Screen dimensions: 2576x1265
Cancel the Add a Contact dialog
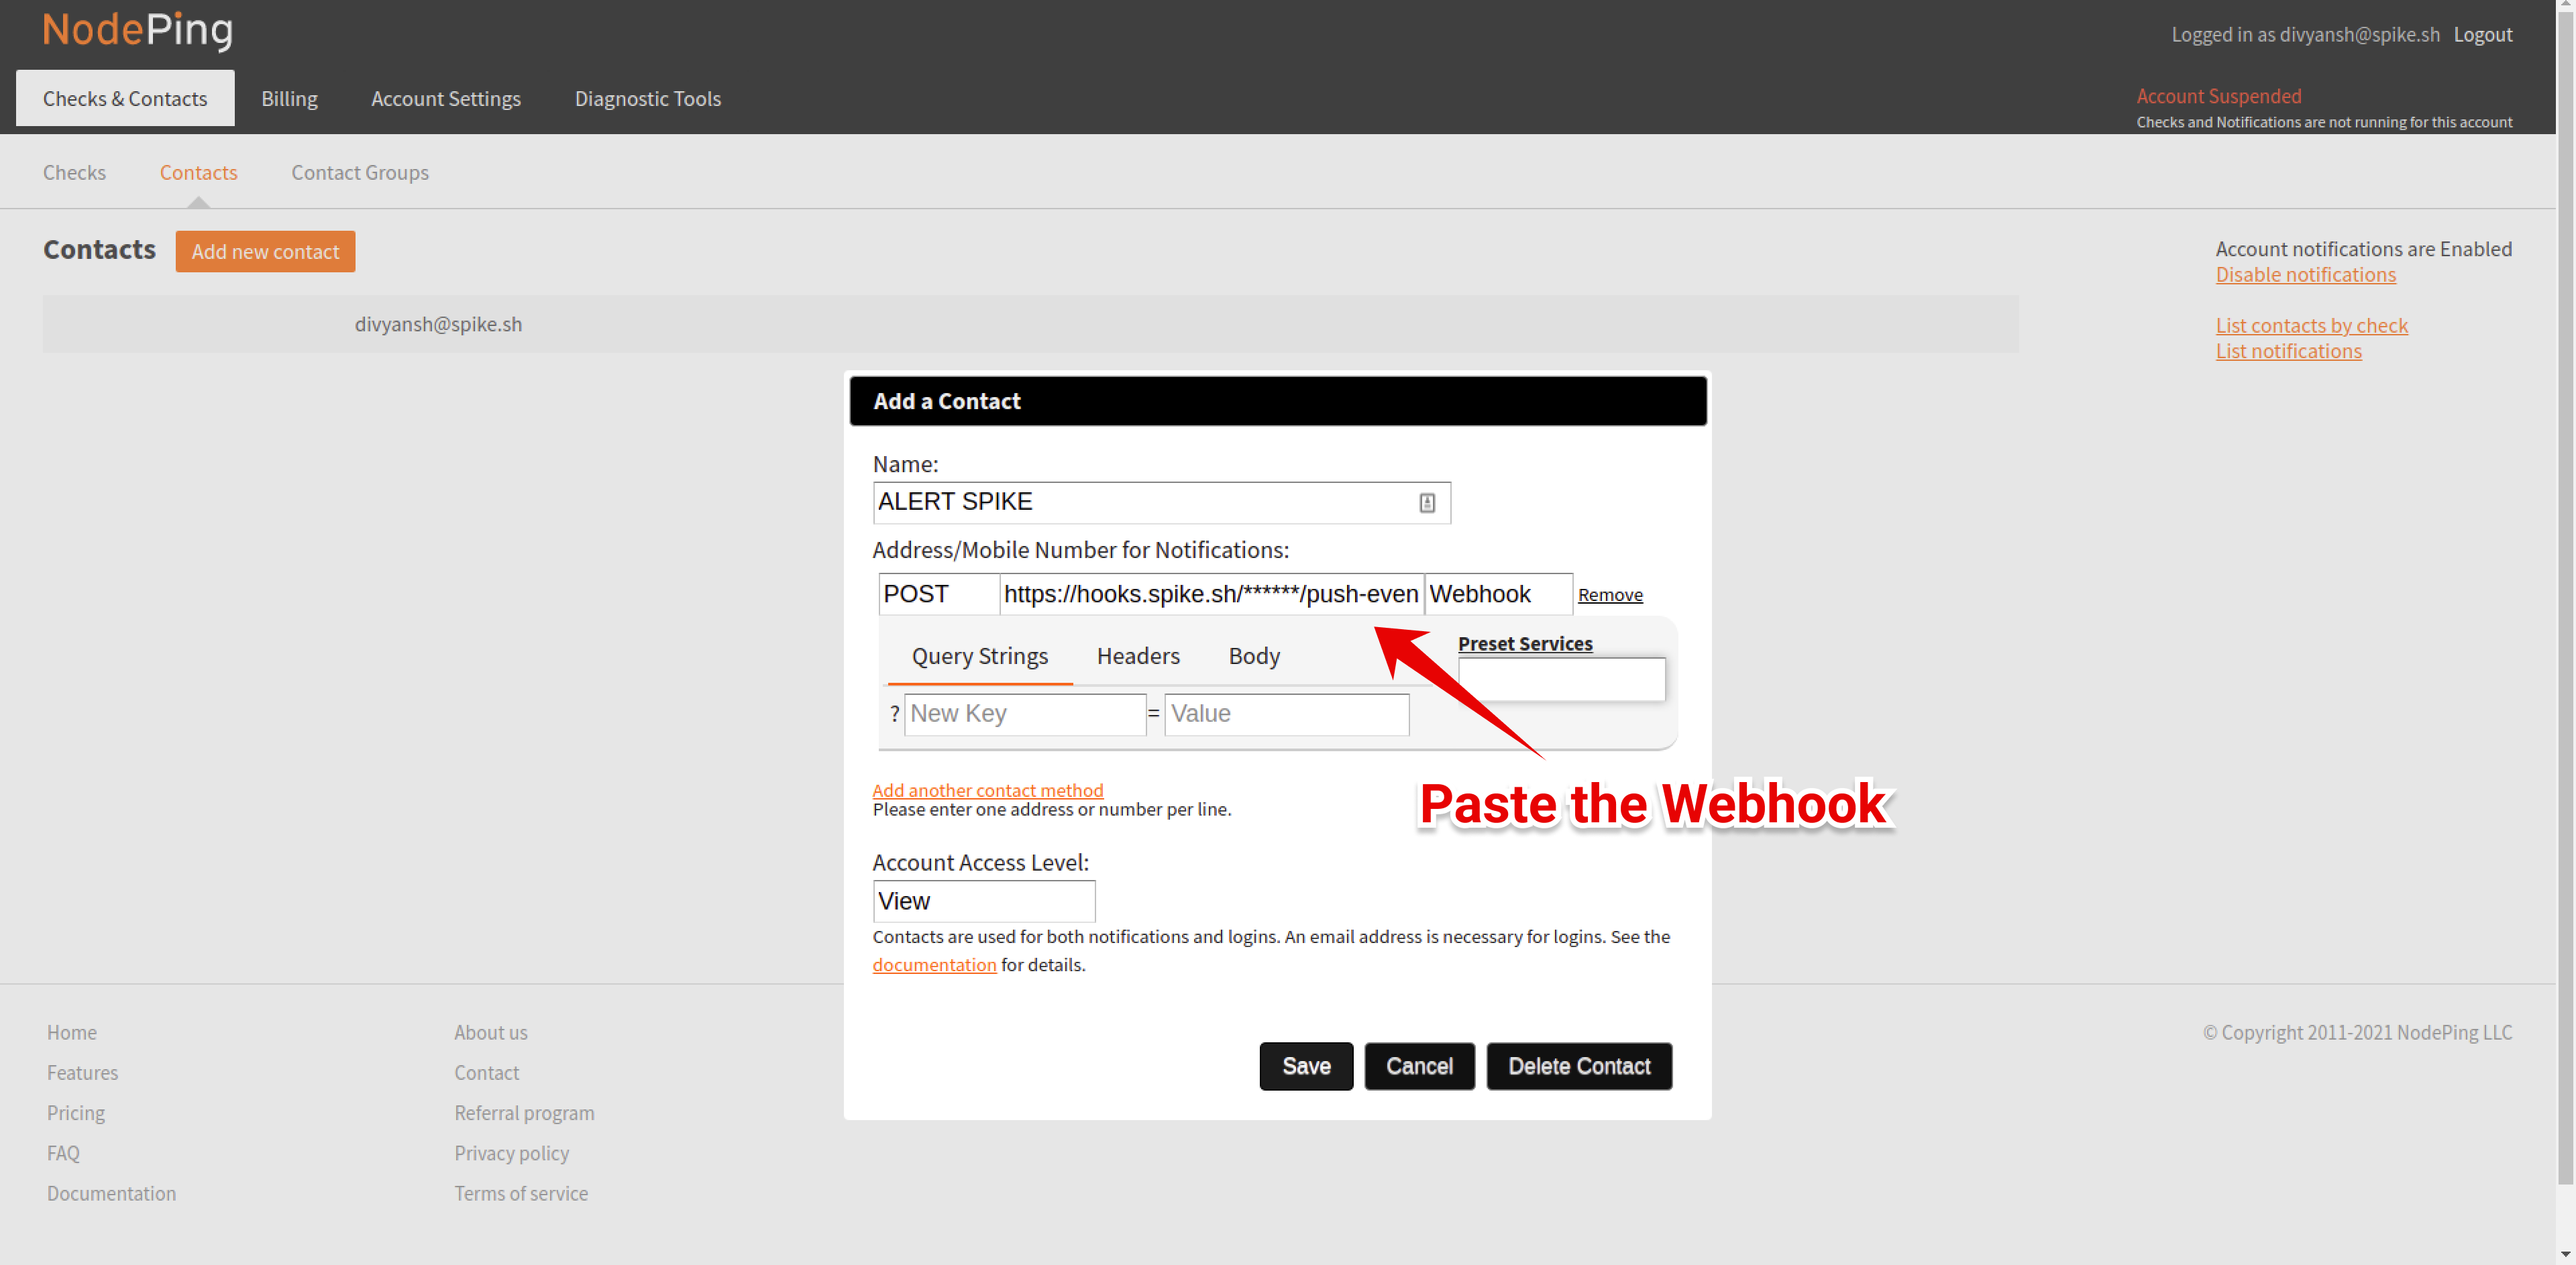(1420, 1067)
